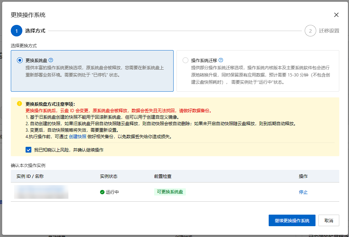Screen dimensions: 349x237
Task: Uncheck 我已知晓以上风险 confirmation checkbox
Action: pyautogui.click(x=28, y=150)
